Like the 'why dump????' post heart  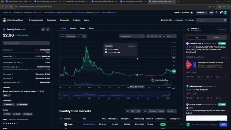[188, 94]
